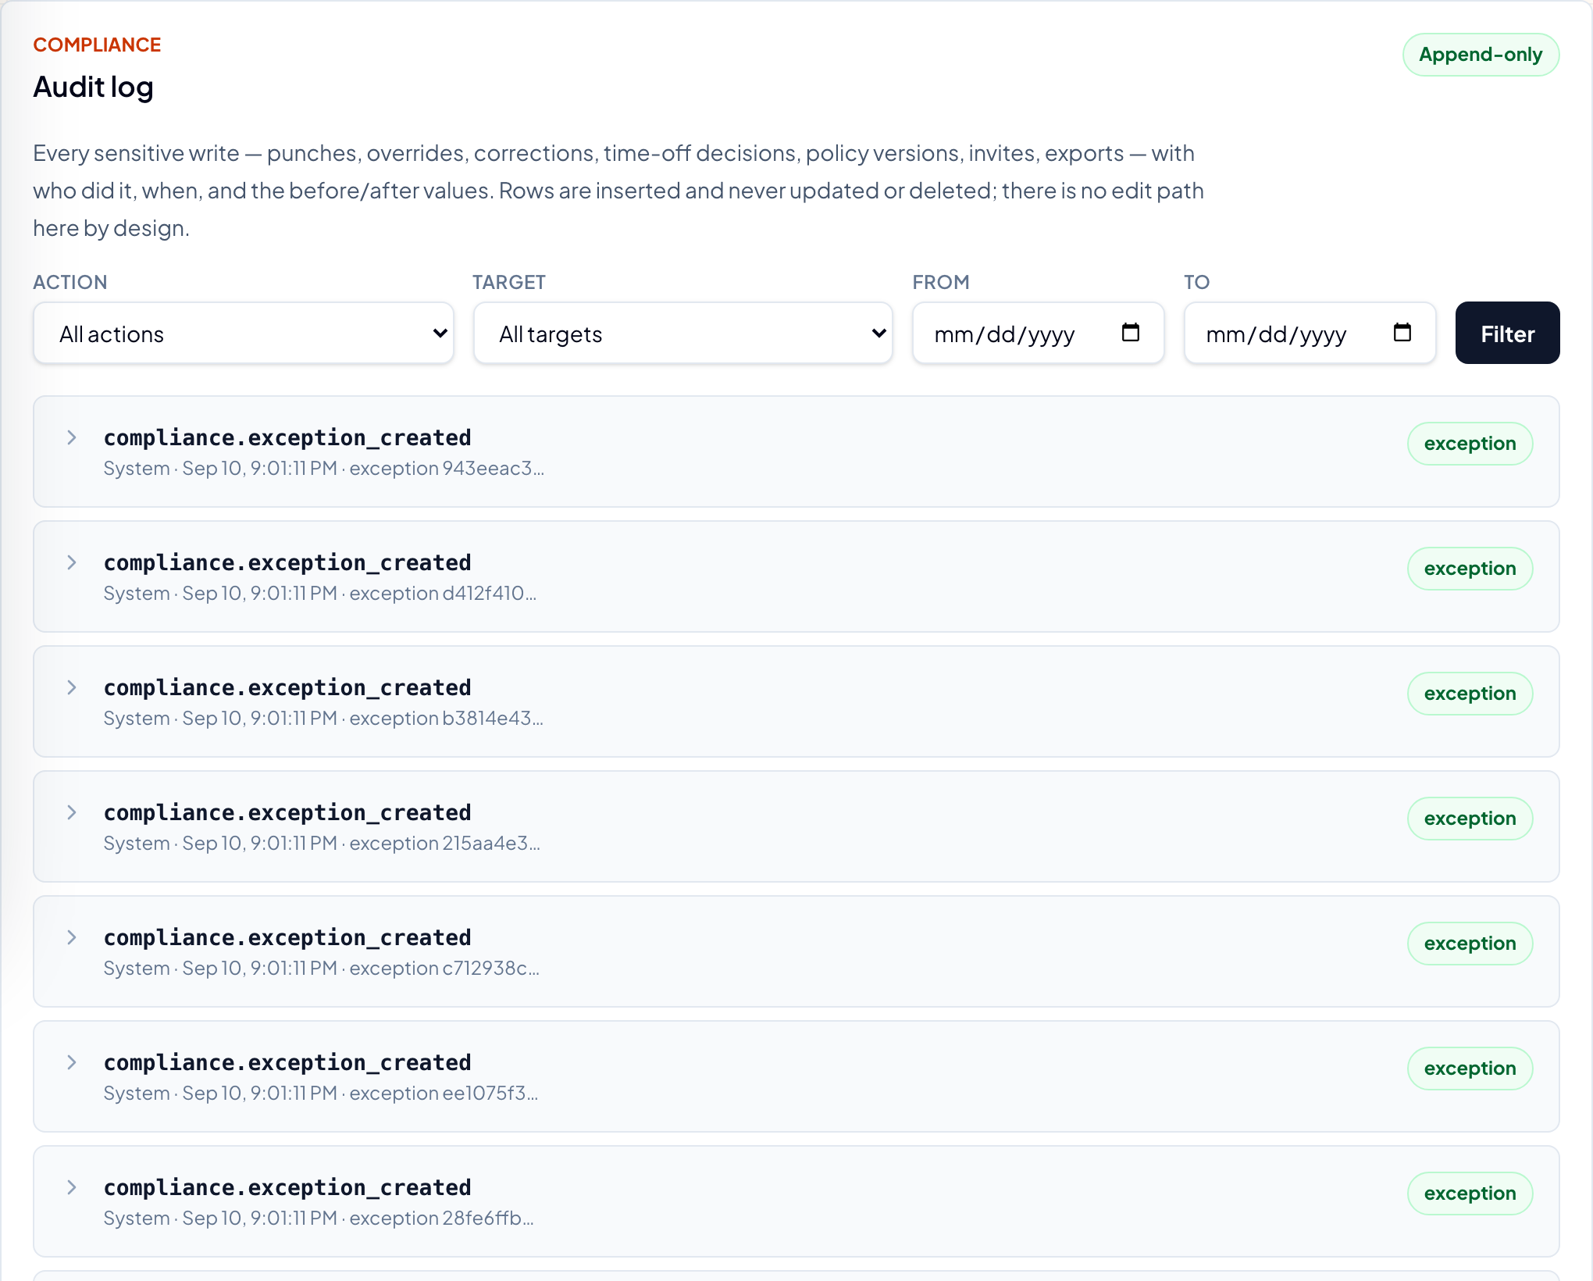Click the audit log description paragraph
Screen dimensions: 1593x1281
[618, 191]
